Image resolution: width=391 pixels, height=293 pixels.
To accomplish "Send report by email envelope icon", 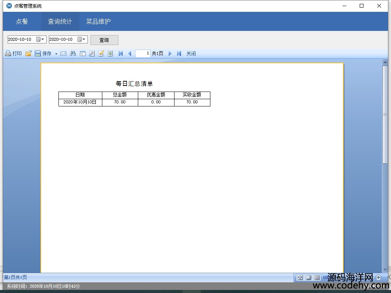I will coord(63,54).
